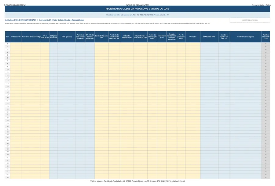The width and height of the screenshot is (275, 186).
Task: Click the "Data do ciclo" column header
Action: (16, 37)
